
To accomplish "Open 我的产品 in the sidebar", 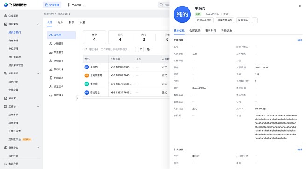I will coord(14,155).
